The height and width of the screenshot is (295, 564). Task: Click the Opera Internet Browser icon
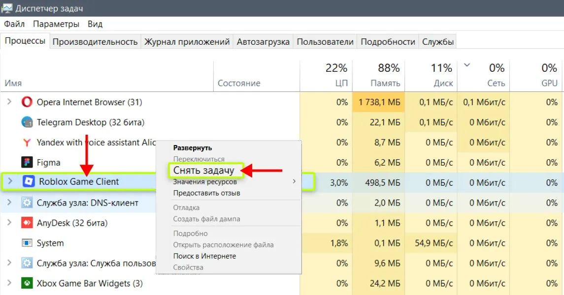[x=27, y=102]
